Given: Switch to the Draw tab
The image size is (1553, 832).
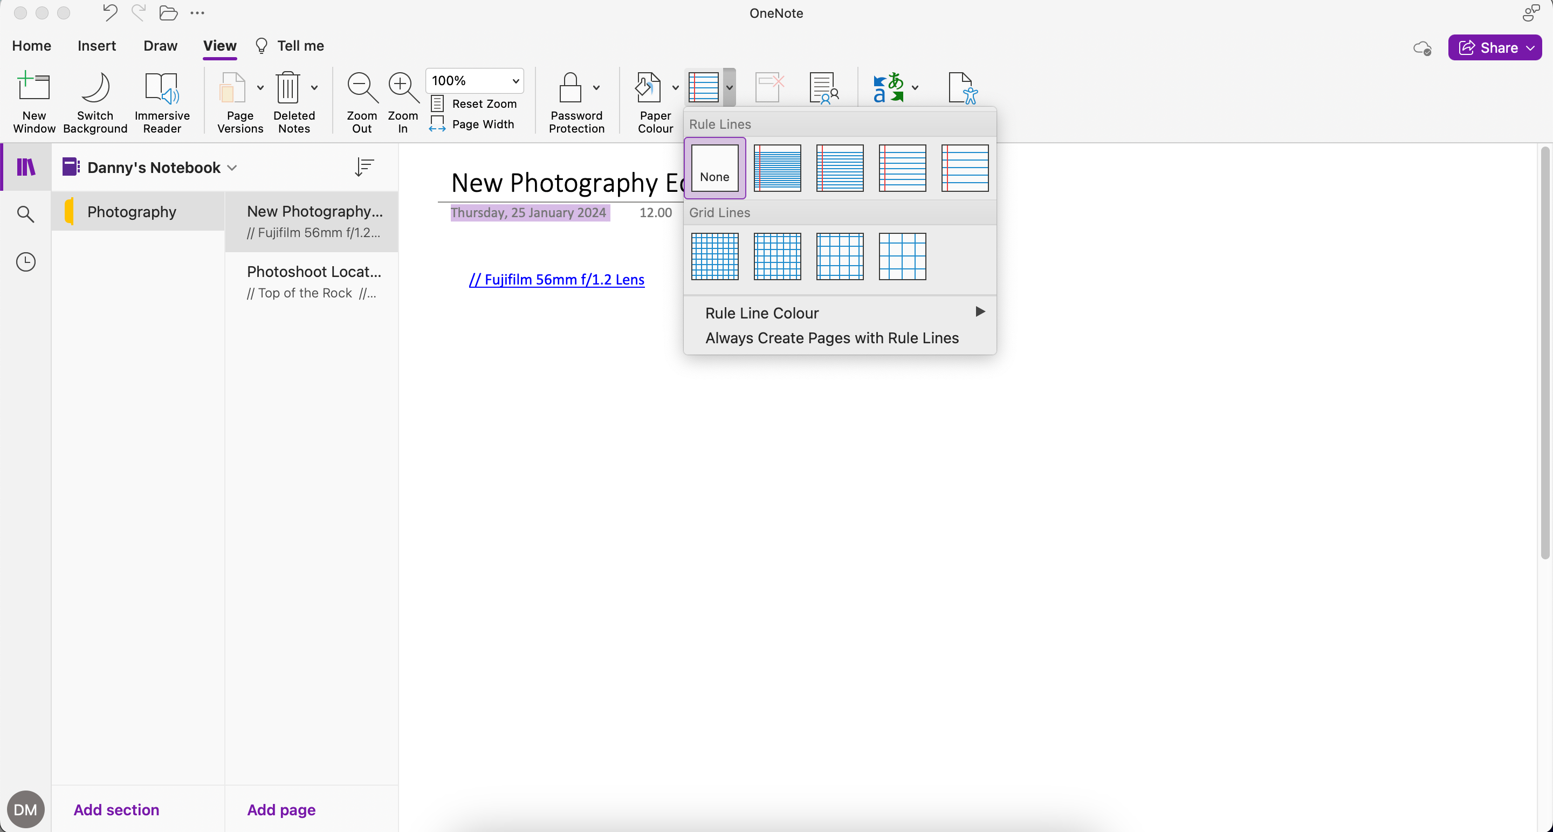Looking at the screenshot, I should [x=160, y=45].
